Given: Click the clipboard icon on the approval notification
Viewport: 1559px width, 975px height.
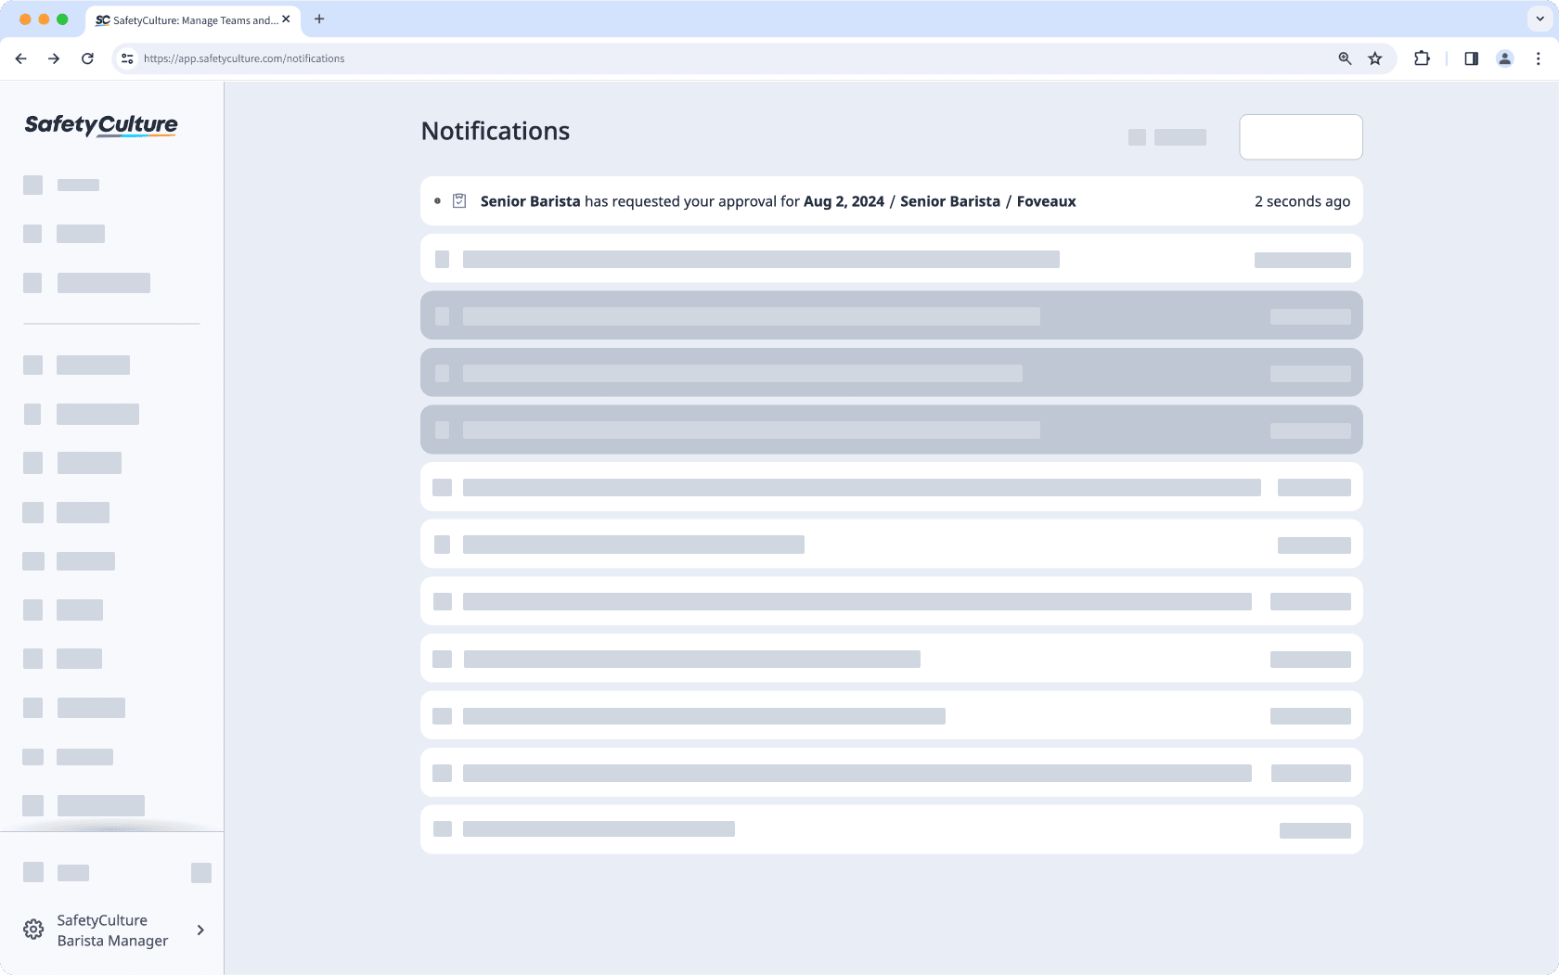Looking at the screenshot, I should (x=459, y=200).
